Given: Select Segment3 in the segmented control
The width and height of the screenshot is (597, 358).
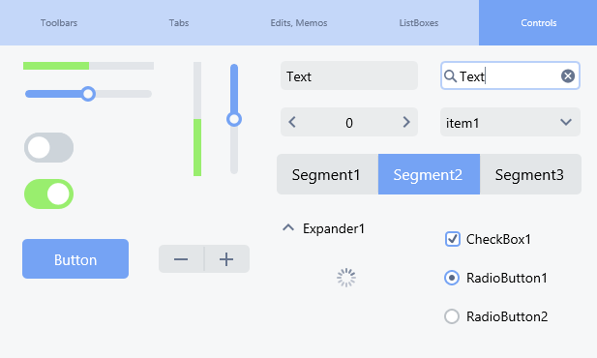Looking at the screenshot, I should (x=530, y=174).
